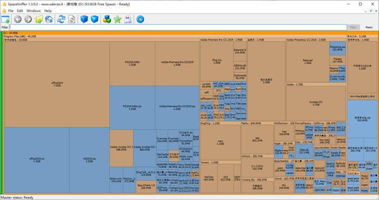Screen dimensions: 379x200
Task: Click the ghost icon
Action: 128,19
